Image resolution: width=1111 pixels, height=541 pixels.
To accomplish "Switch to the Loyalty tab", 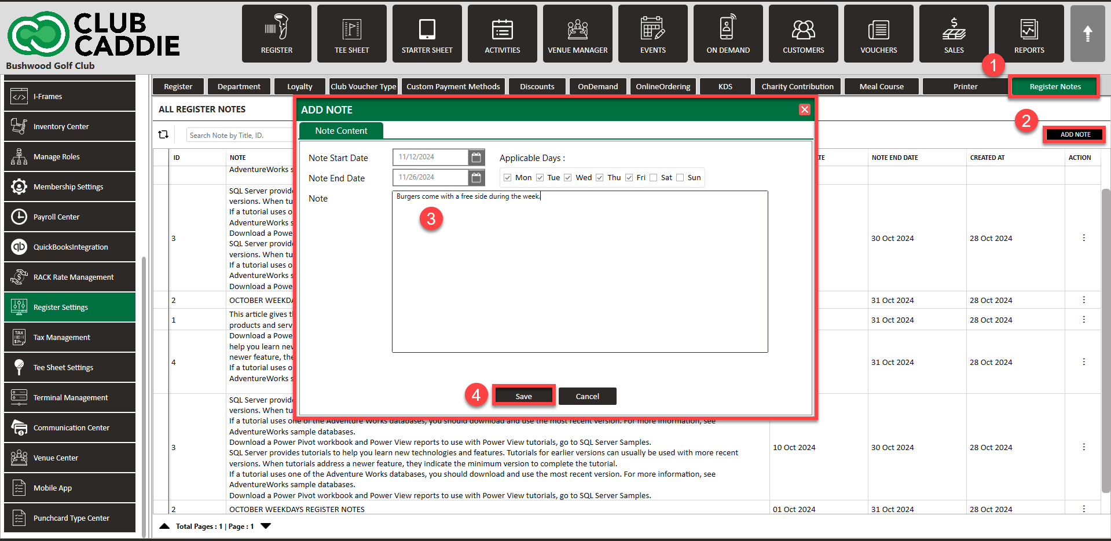I will coord(300,86).
